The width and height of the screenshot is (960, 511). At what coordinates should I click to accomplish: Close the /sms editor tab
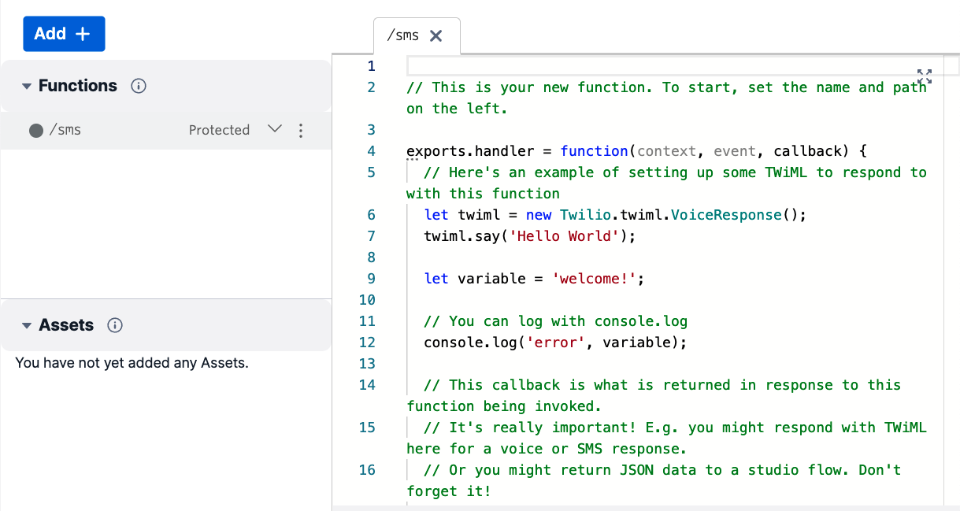[x=436, y=36]
